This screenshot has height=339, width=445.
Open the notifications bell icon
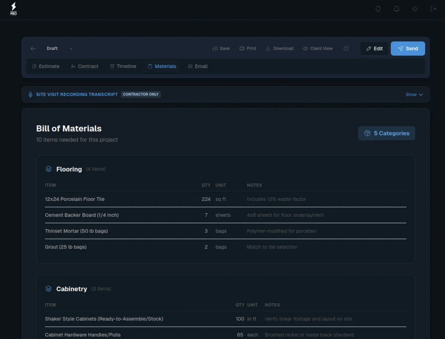[396, 9]
